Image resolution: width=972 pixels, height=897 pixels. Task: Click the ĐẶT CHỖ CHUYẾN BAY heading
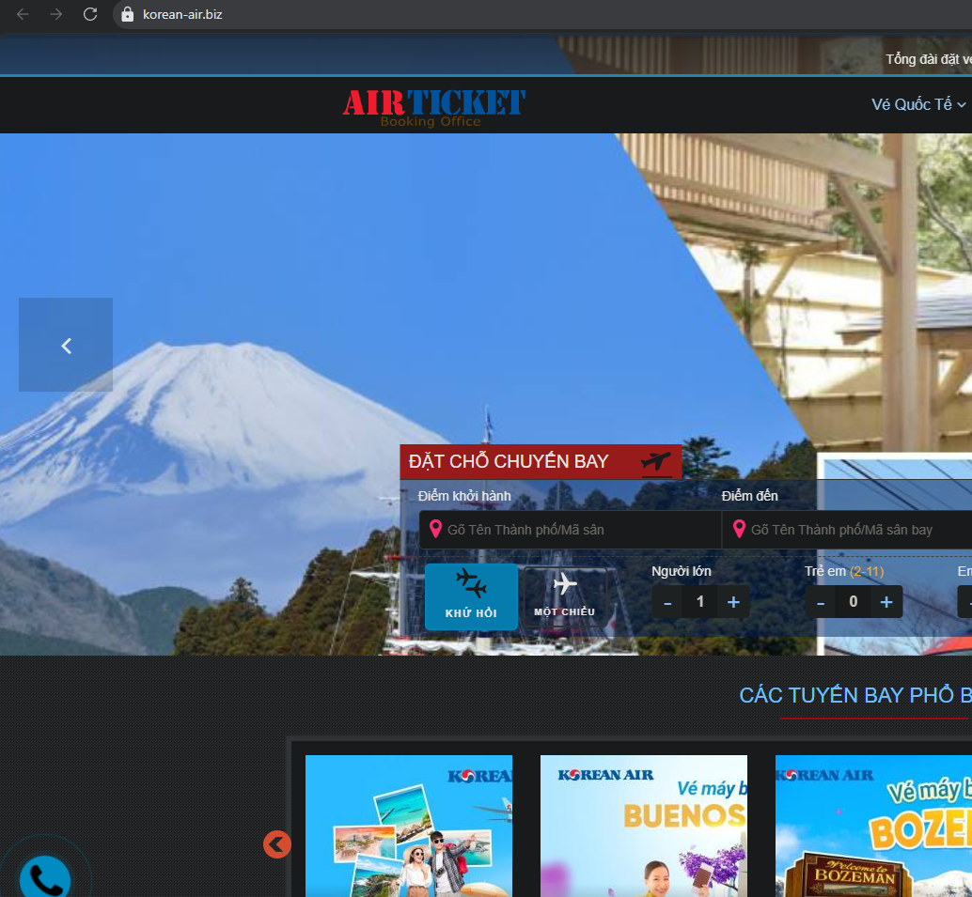pyautogui.click(x=509, y=461)
